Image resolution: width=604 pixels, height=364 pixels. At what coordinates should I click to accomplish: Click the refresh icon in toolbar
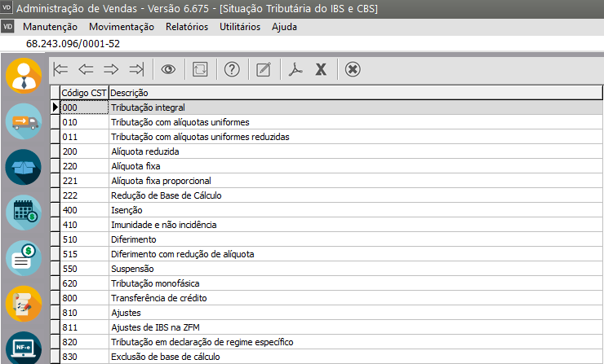pos(200,69)
